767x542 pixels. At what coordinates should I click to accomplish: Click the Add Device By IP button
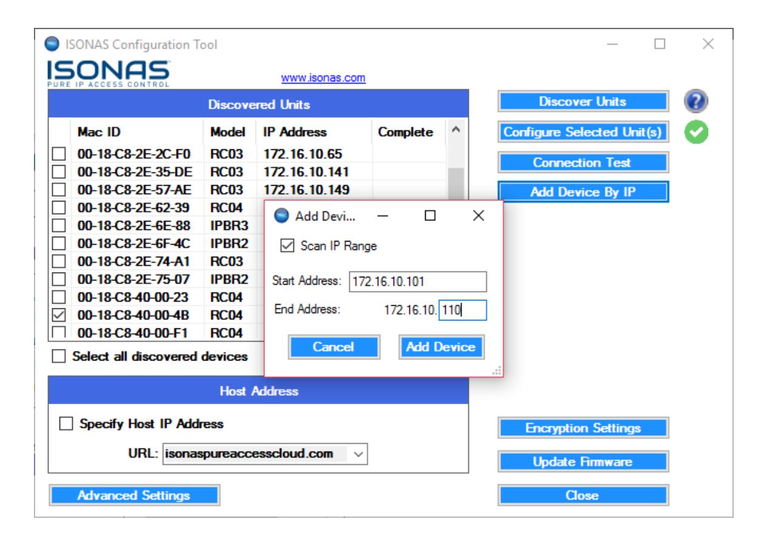584,192
